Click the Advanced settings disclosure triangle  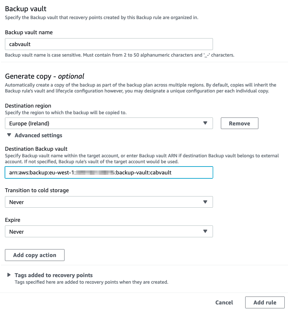coord(9,135)
